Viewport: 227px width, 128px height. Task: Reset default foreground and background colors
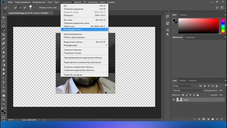(2, 108)
